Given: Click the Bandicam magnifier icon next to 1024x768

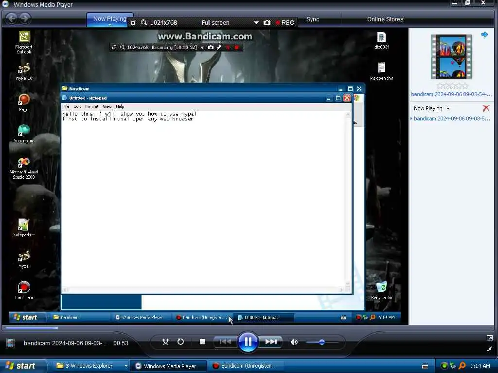Looking at the screenshot, I should [144, 22].
